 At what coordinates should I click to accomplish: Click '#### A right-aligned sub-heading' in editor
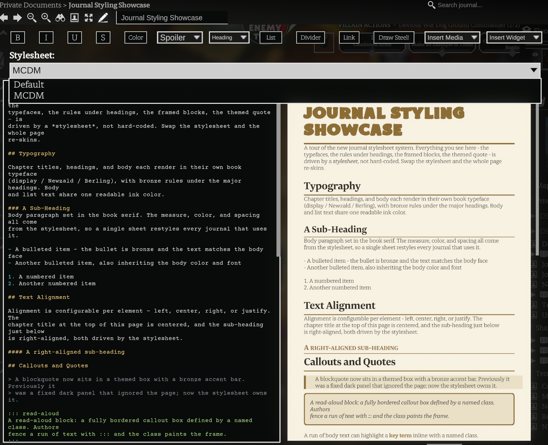point(66,352)
